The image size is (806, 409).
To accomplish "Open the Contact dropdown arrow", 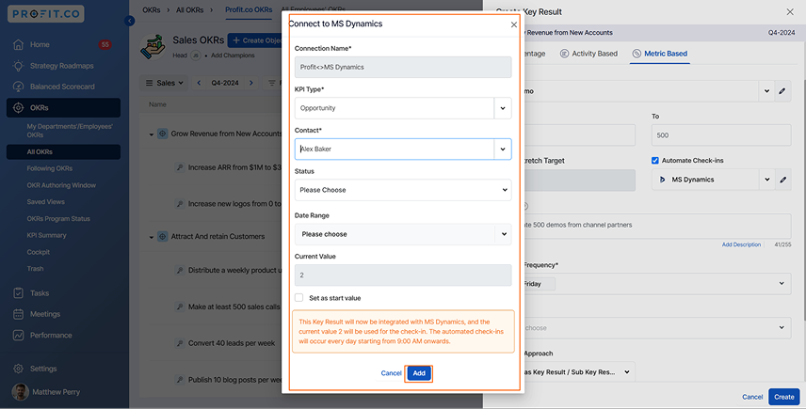I will point(503,149).
